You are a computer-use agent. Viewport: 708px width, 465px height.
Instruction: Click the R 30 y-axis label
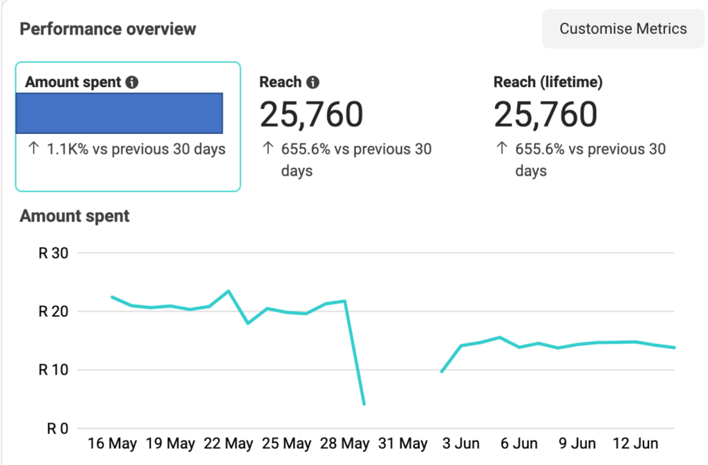tap(53, 253)
